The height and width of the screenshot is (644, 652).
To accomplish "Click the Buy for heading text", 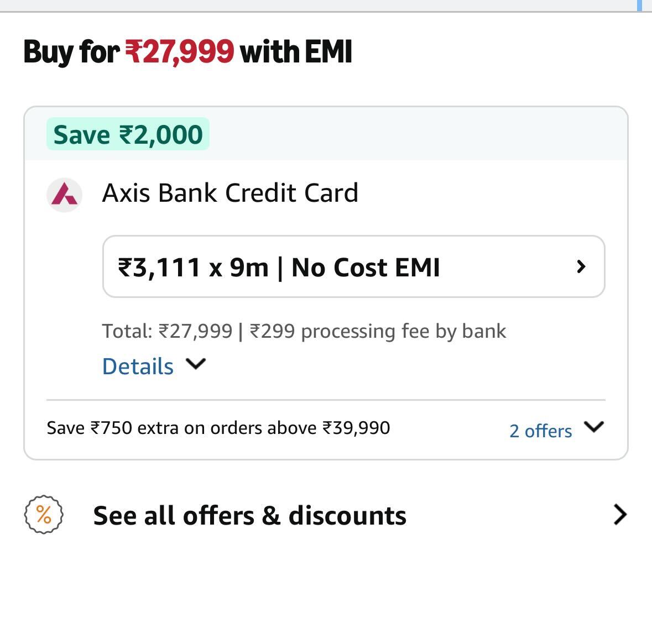I will (x=71, y=52).
